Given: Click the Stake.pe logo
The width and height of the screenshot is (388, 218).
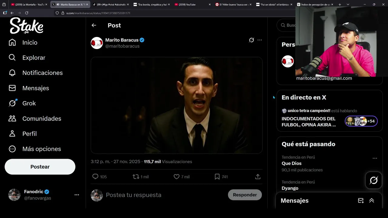Looking at the screenshot, I should [x=26, y=25].
